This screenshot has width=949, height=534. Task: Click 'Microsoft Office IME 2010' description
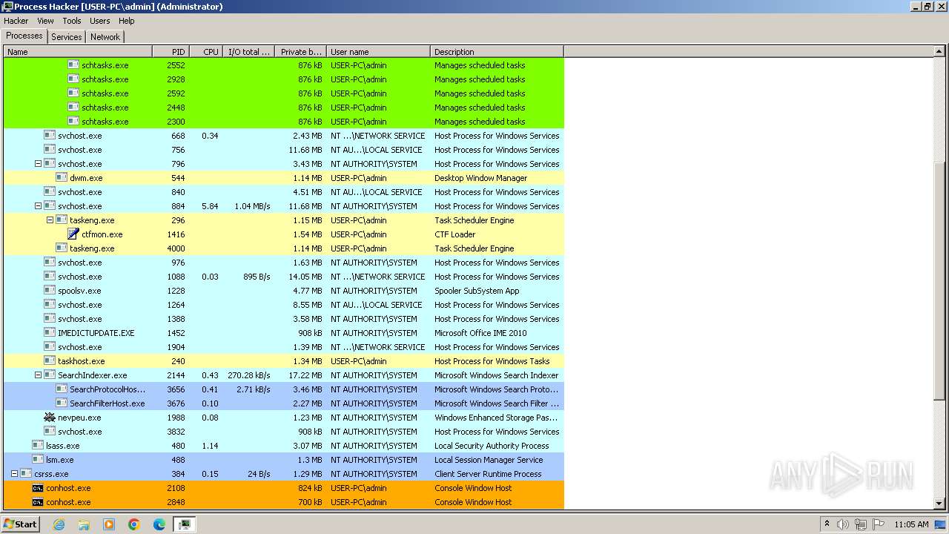click(480, 333)
